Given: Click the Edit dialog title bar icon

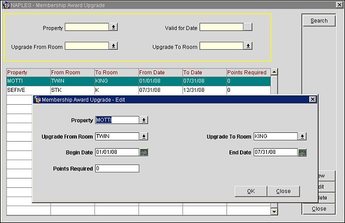Looking at the screenshot, I should pyautogui.click(x=38, y=100).
